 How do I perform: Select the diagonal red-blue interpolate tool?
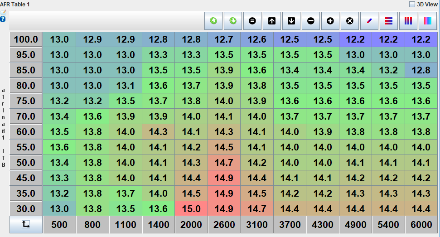point(369,21)
